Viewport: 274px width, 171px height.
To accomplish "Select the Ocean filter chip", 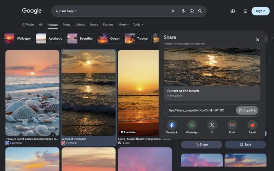I will pos(110,38).
